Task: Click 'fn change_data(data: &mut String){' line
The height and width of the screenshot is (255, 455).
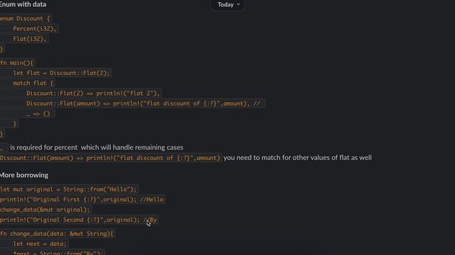Action: coord(57,234)
